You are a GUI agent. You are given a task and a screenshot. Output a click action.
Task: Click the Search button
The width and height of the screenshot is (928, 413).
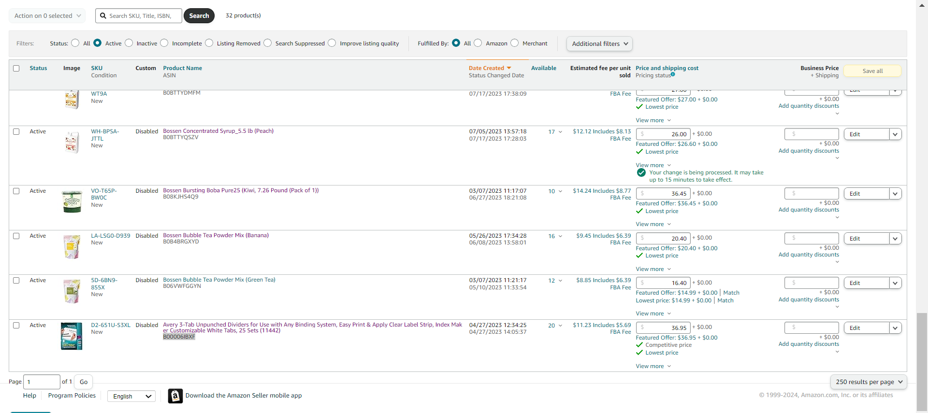click(x=199, y=16)
